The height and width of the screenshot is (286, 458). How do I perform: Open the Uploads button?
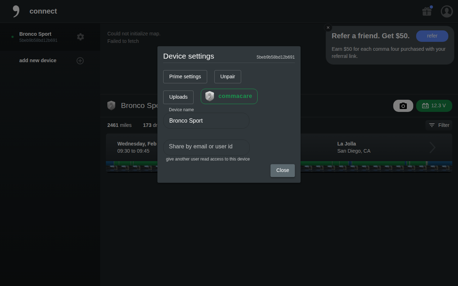(178, 97)
